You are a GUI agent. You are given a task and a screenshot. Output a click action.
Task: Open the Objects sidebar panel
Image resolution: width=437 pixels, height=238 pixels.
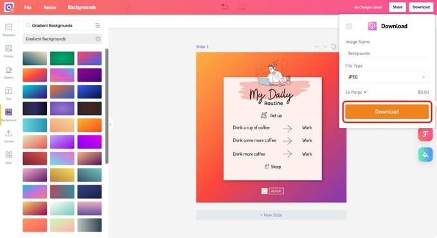(8, 72)
